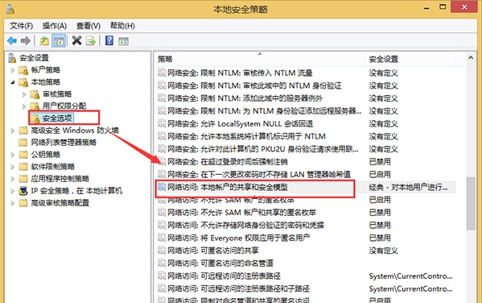Click the 经典 - 对本地用户进行... setting value
The height and width of the screenshot is (303, 482).
pyautogui.click(x=408, y=187)
